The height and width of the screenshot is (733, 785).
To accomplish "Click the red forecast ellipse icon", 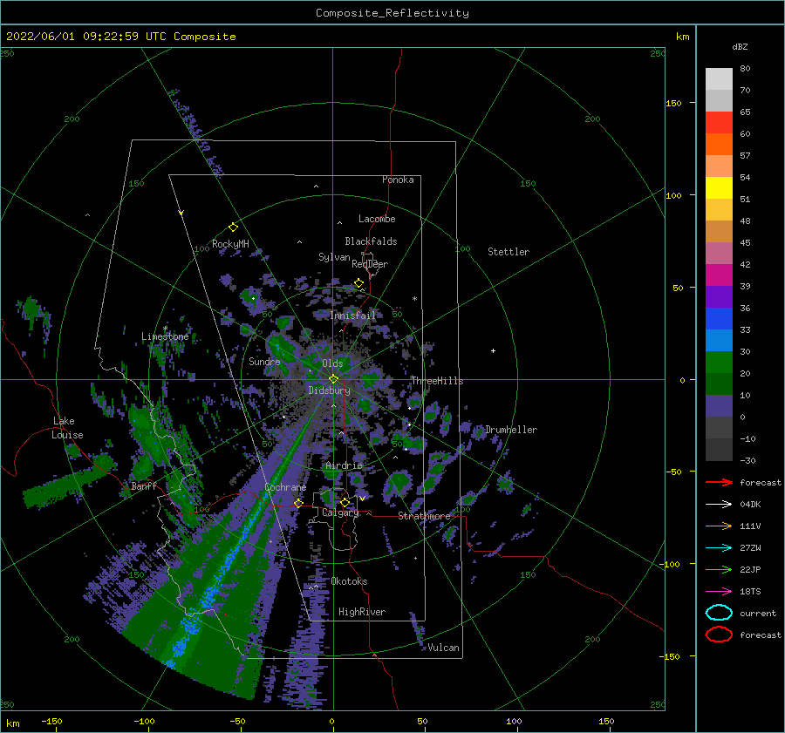I will [x=719, y=635].
